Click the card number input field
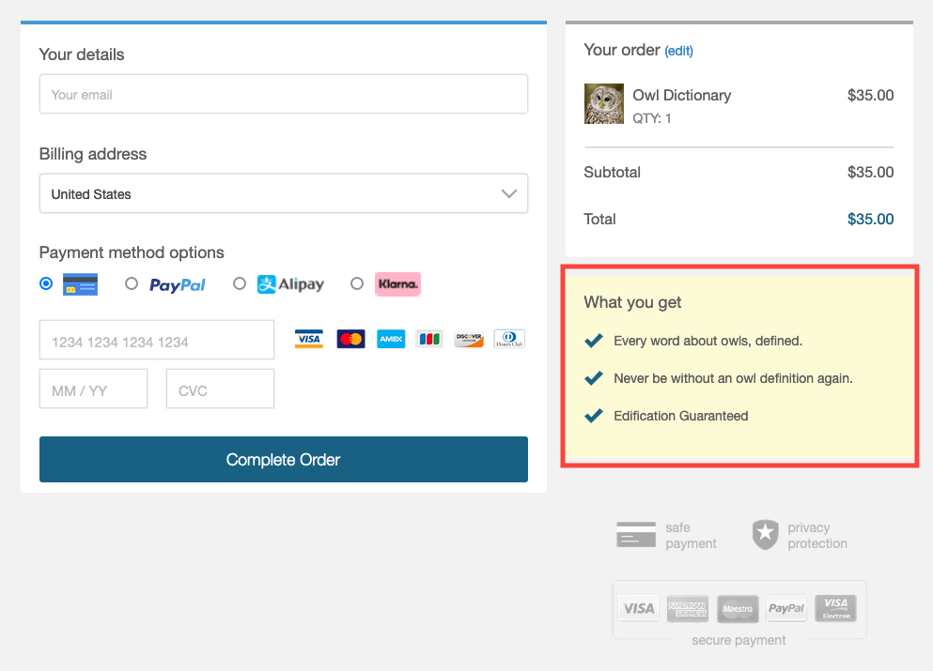 (x=157, y=340)
